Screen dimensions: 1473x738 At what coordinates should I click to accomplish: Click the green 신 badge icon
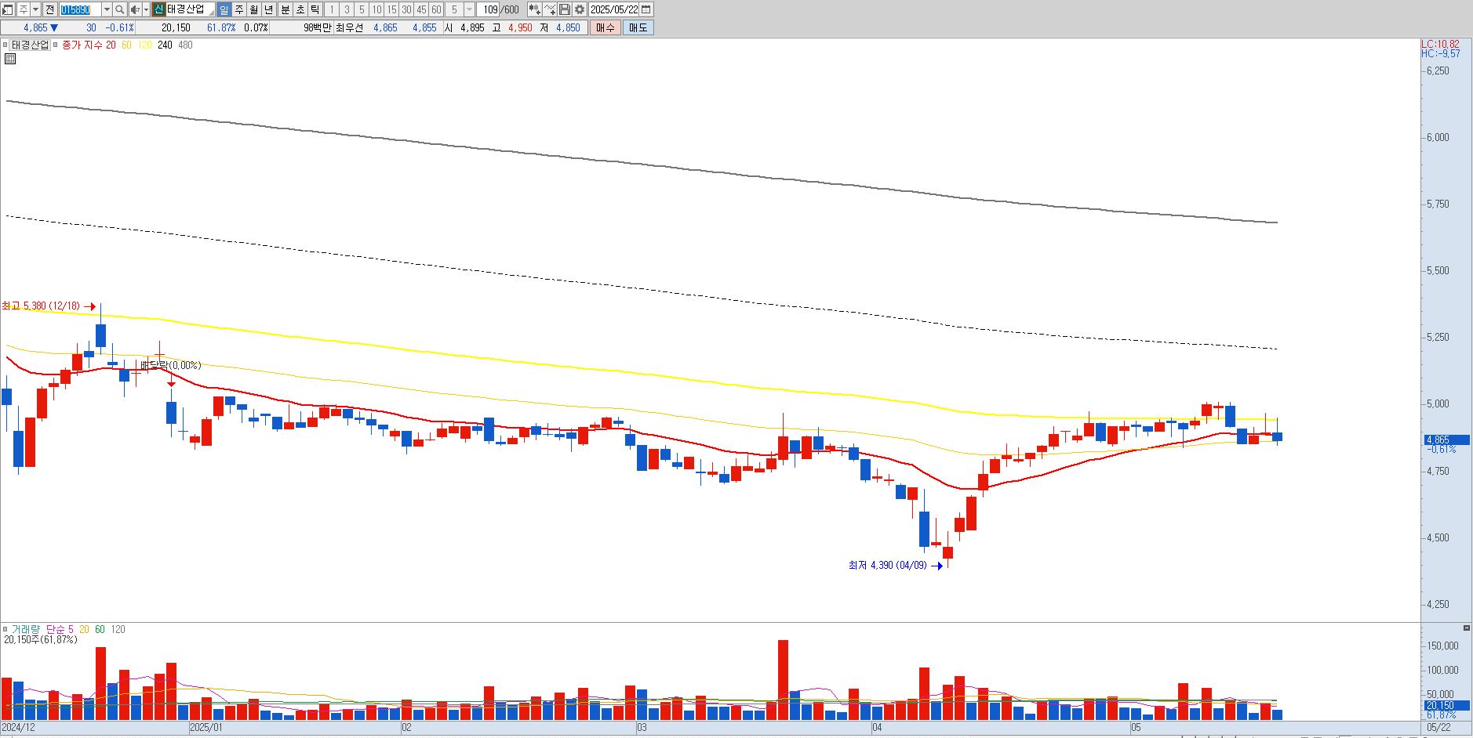point(158,9)
